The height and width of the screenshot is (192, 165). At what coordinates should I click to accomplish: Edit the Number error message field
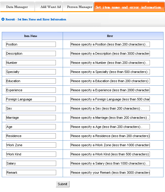pos(110,63)
